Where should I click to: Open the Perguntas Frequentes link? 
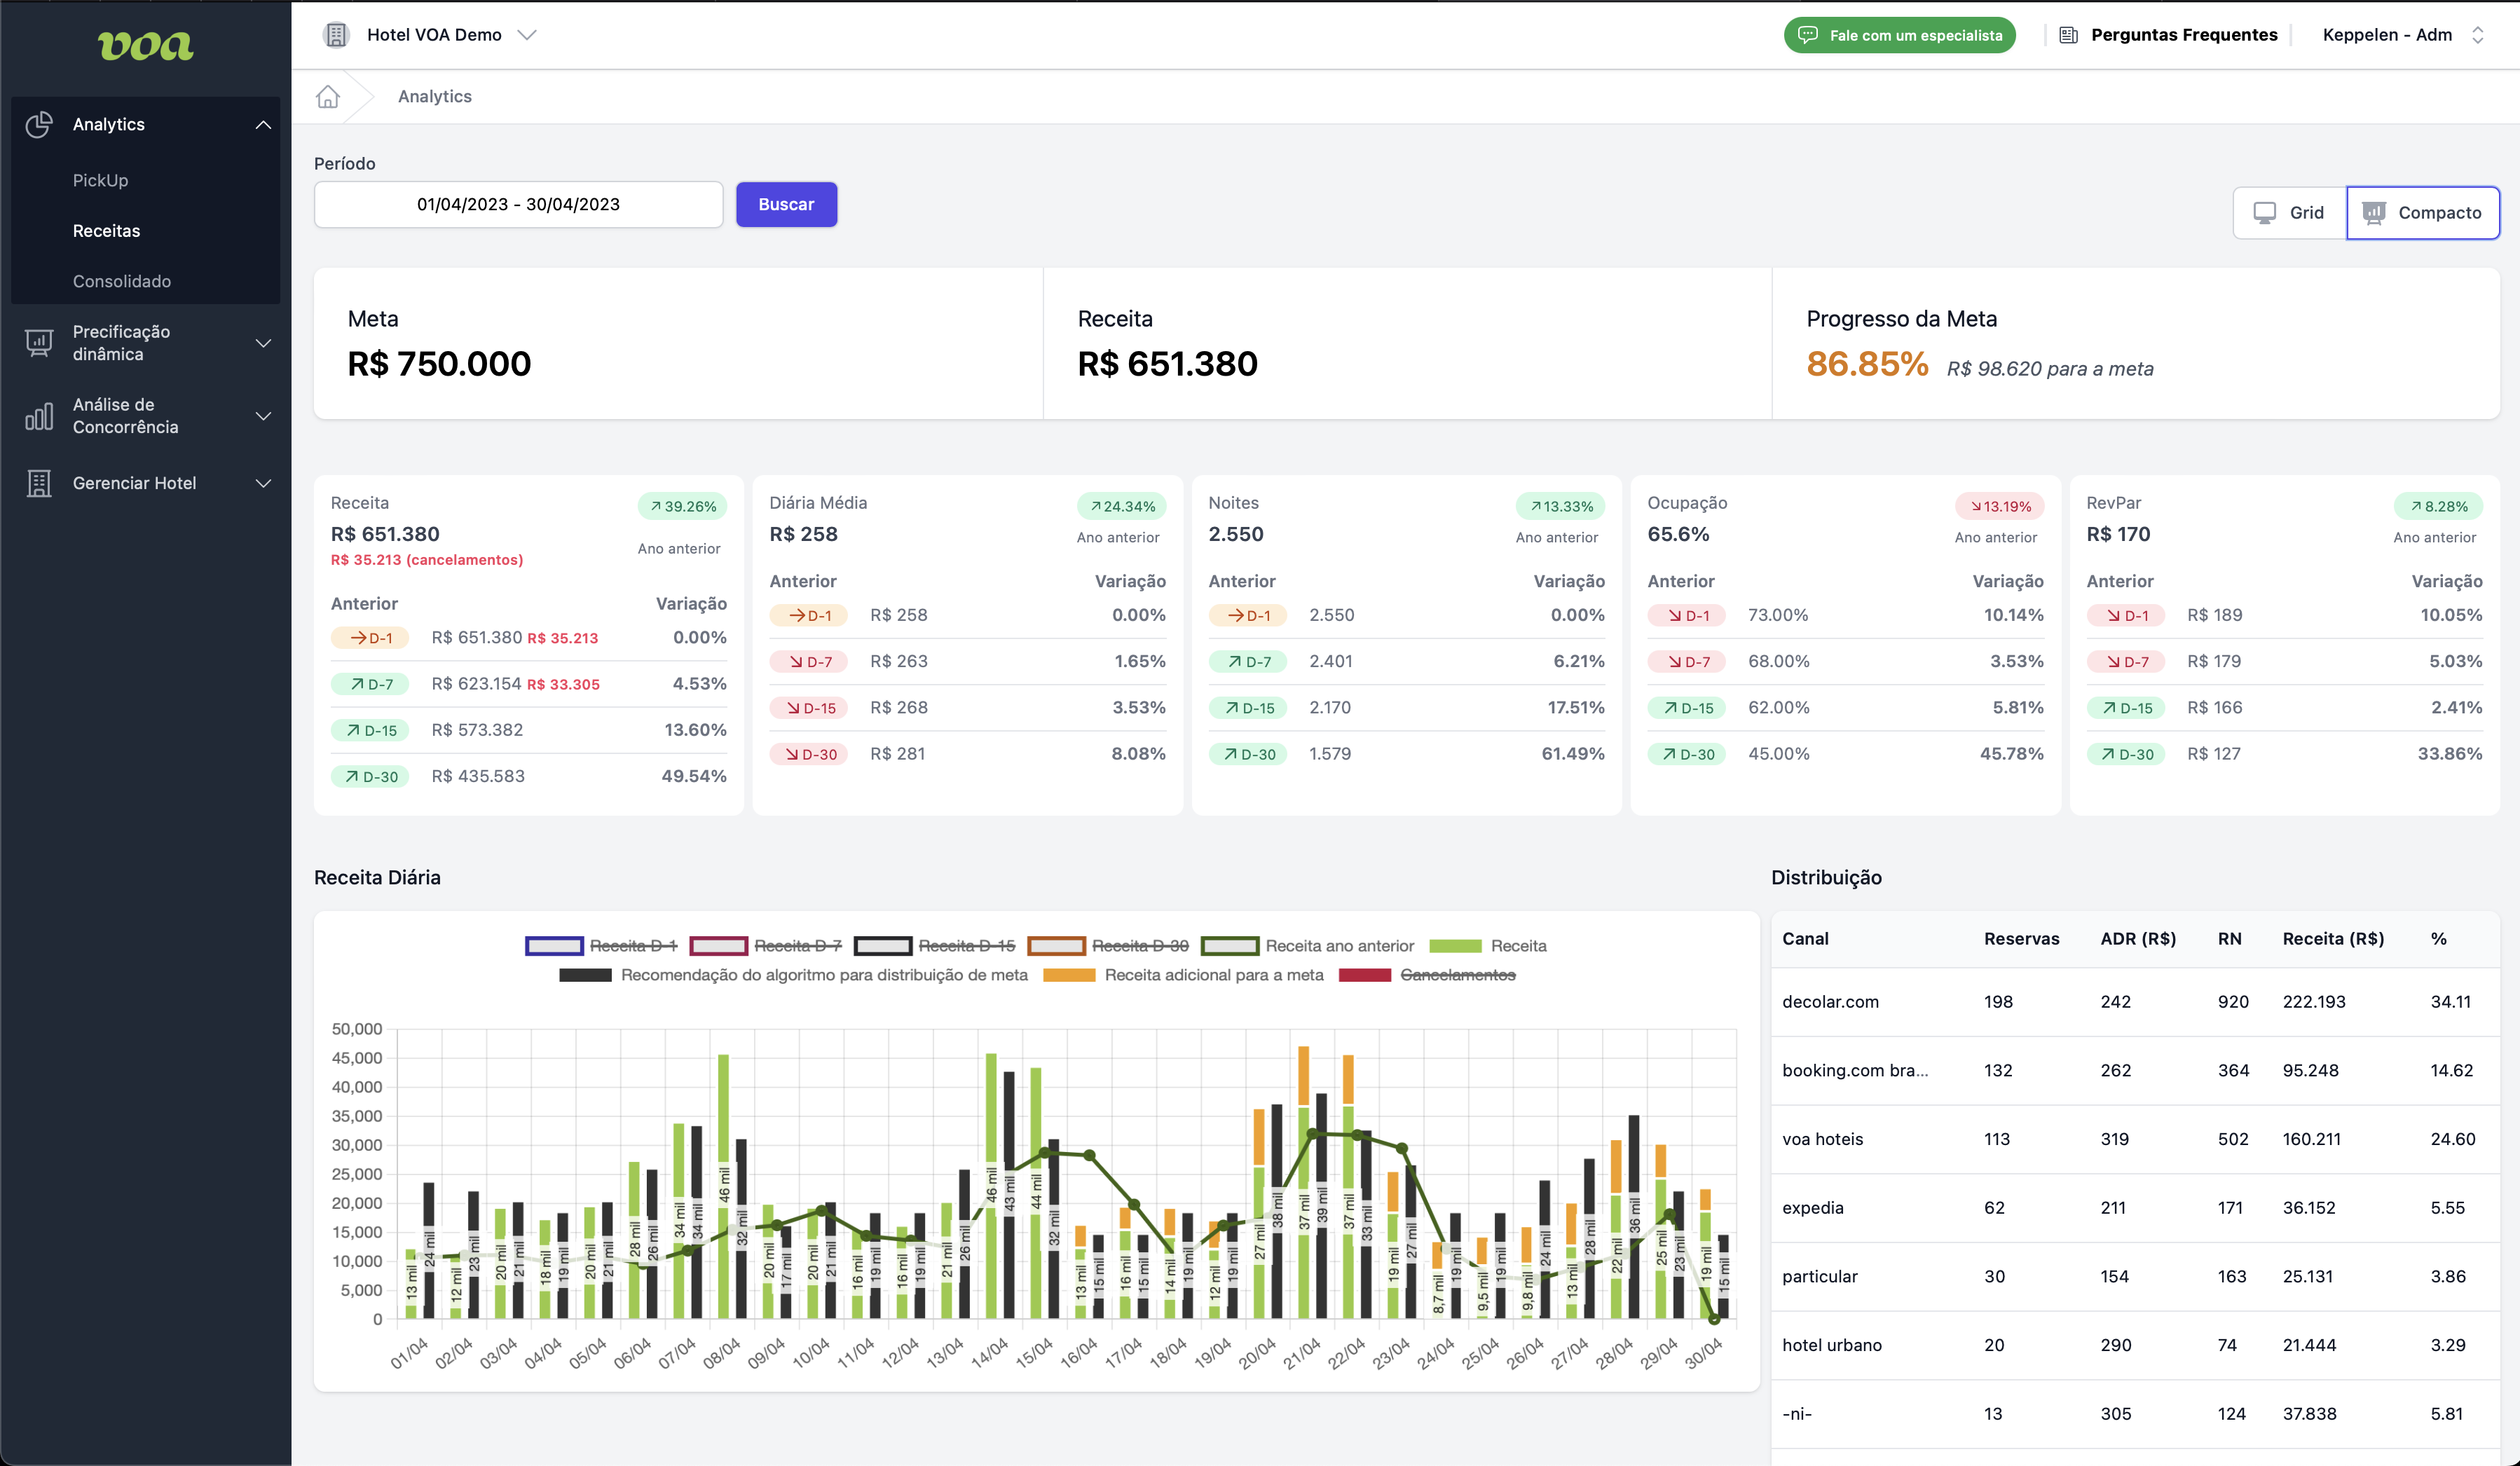tap(2168, 35)
